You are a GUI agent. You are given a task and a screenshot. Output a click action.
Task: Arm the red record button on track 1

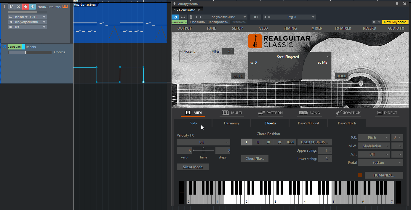tap(25, 7)
